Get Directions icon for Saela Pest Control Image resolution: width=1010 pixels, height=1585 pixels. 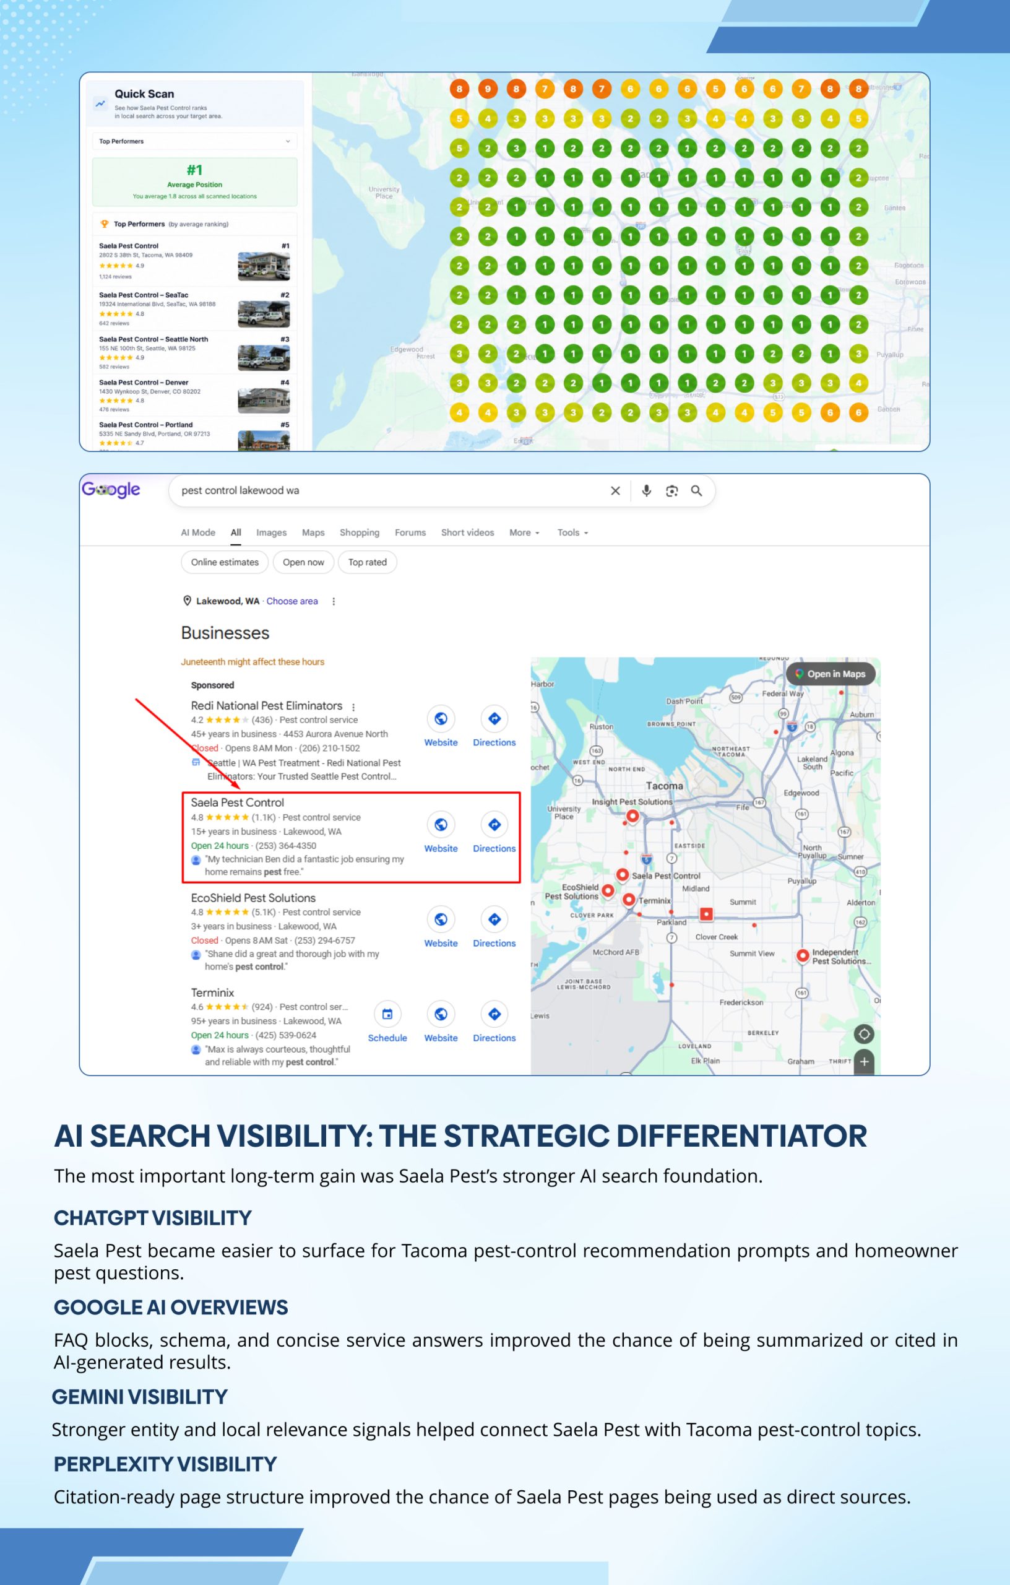(x=494, y=824)
